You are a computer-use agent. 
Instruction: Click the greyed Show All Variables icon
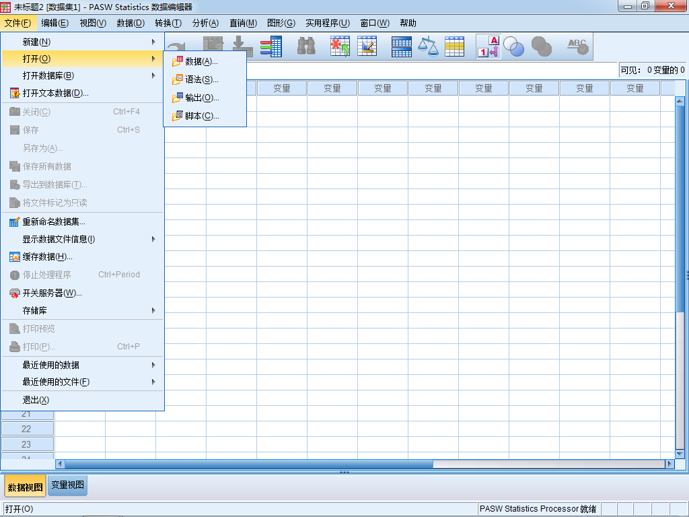click(x=542, y=46)
